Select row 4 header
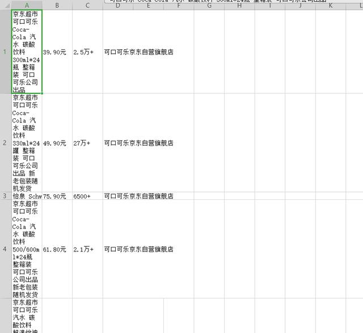The width and height of the screenshot is (363, 333). (6, 249)
